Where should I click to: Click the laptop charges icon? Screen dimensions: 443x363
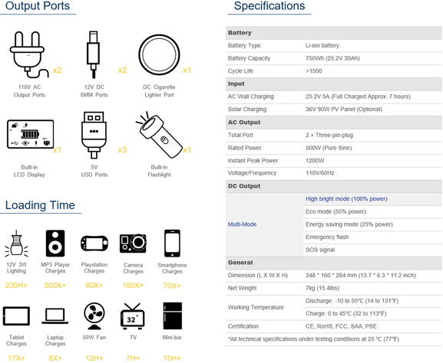55,316
